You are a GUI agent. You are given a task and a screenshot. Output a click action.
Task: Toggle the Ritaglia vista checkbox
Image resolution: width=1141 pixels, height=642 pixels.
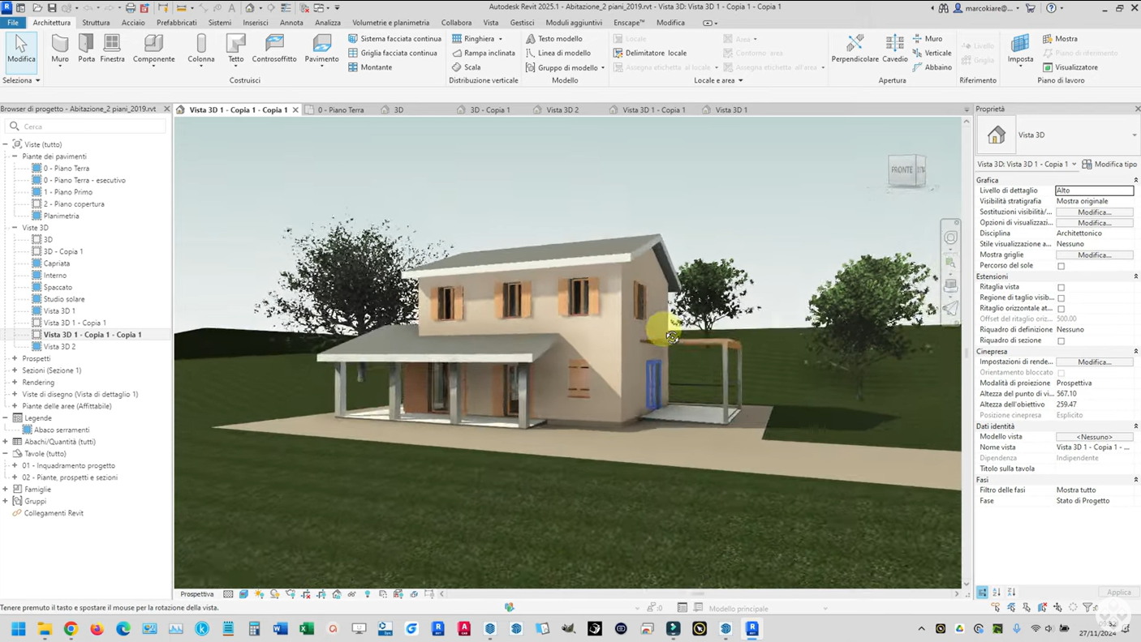click(x=1061, y=287)
